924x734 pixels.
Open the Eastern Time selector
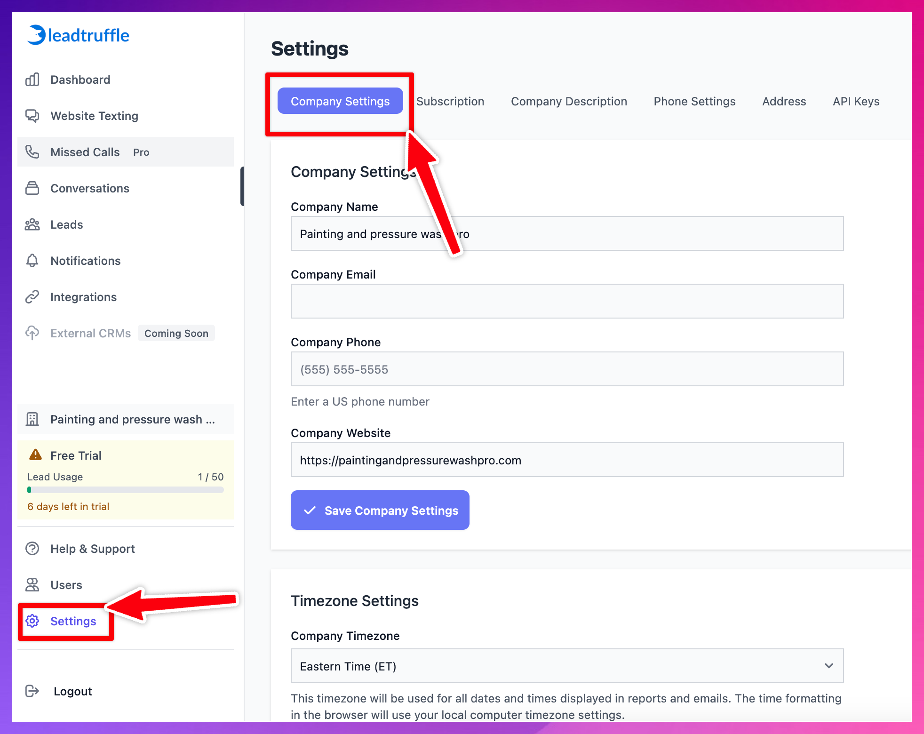[566, 666]
